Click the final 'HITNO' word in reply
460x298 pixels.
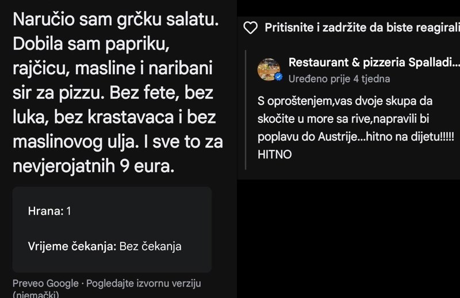(275, 154)
